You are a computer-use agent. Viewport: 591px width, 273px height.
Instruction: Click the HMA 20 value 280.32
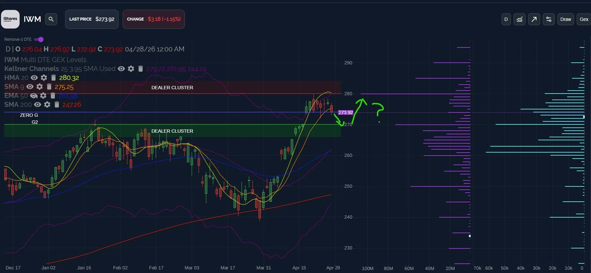pos(69,78)
